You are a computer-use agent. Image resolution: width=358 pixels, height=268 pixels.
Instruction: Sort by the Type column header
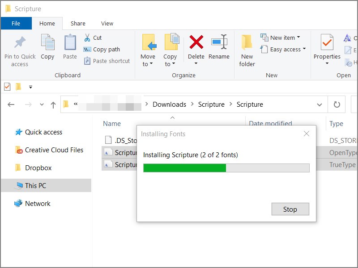336,124
